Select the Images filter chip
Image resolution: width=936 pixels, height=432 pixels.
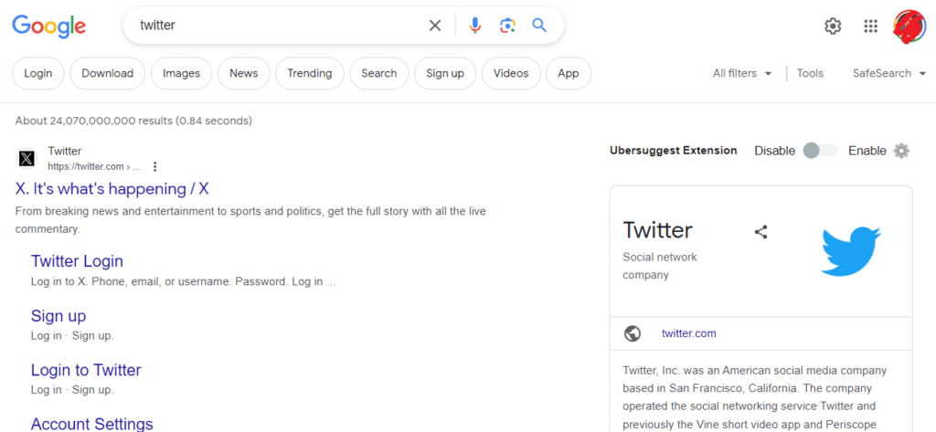pyautogui.click(x=182, y=73)
